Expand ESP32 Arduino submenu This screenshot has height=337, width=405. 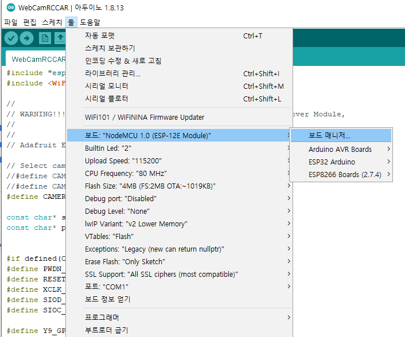[x=341, y=162]
